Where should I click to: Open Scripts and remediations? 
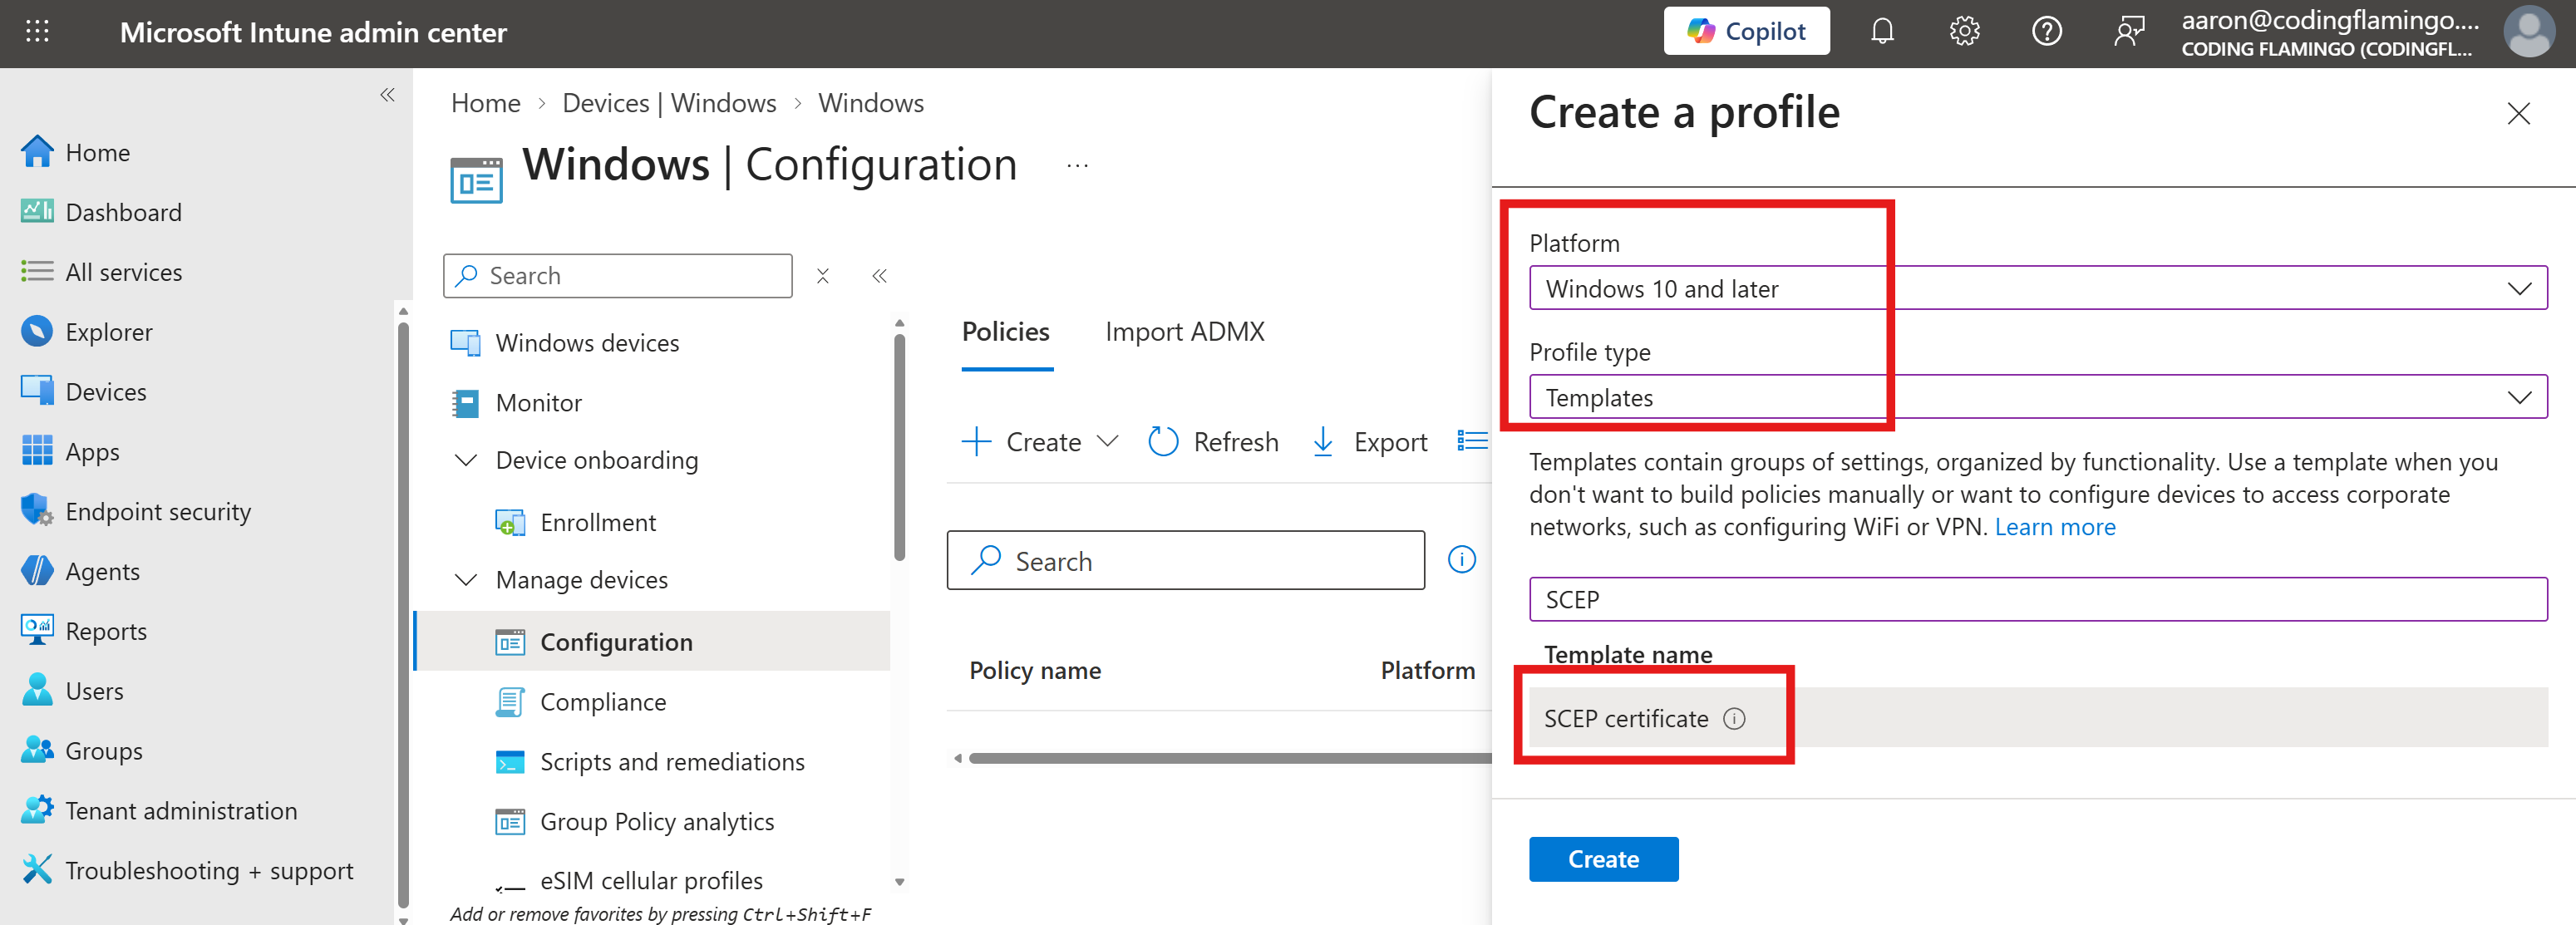click(x=672, y=762)
